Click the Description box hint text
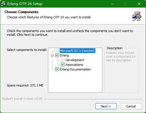 (x=121, y=57)
